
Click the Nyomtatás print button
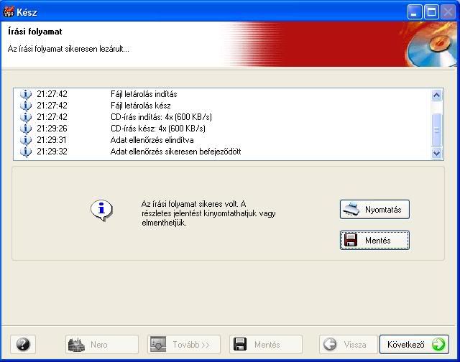(374, 210)
